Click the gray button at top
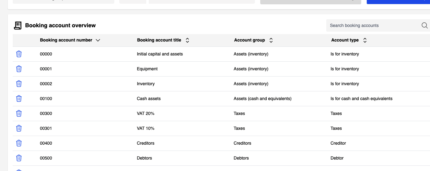This screenshot has height=171, width=430. coord(310,2)
